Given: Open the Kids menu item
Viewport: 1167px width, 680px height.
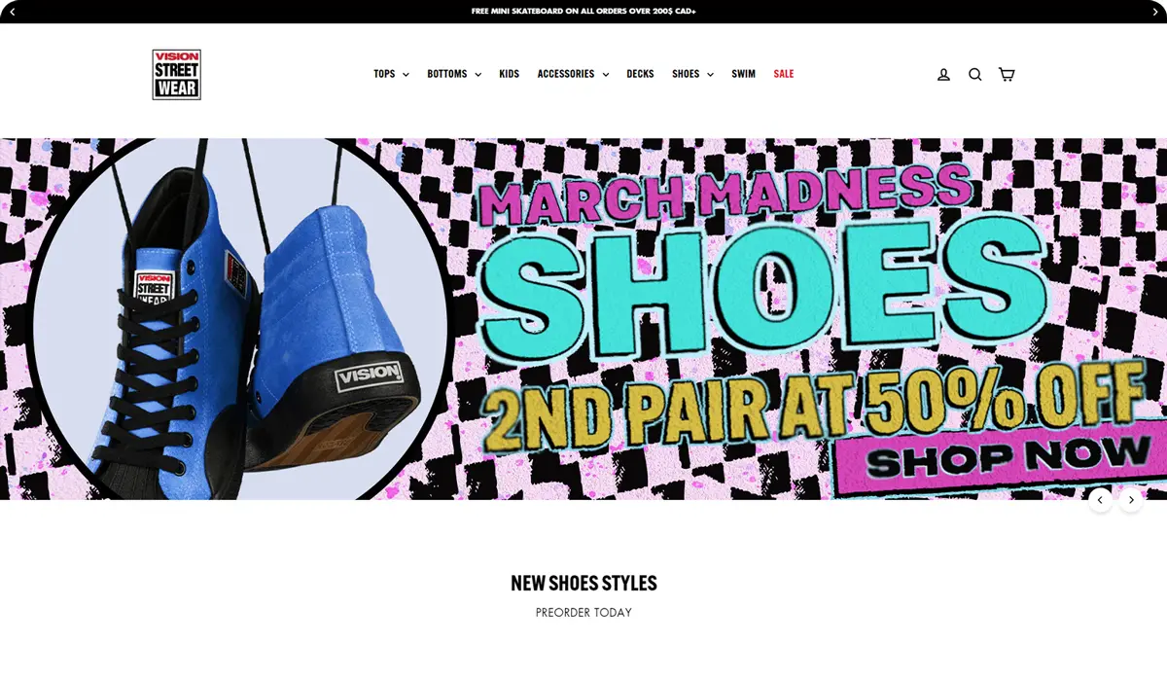Looking at the screenshot, I should [510, 74].
